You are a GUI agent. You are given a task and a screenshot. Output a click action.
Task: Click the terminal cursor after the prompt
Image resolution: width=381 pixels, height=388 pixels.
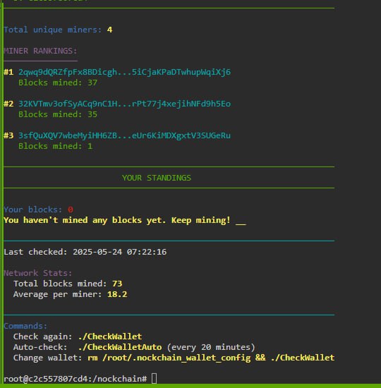click(x=154, y=379)
